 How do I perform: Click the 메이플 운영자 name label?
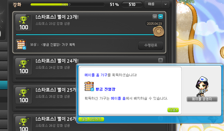click(x=202, y=99)
